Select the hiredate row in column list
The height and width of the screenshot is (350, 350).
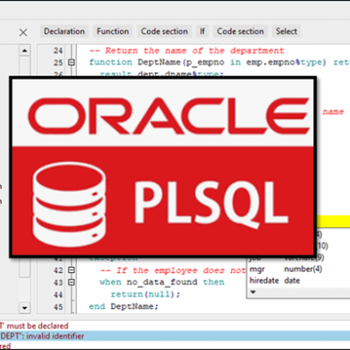(x=298, y=281)
